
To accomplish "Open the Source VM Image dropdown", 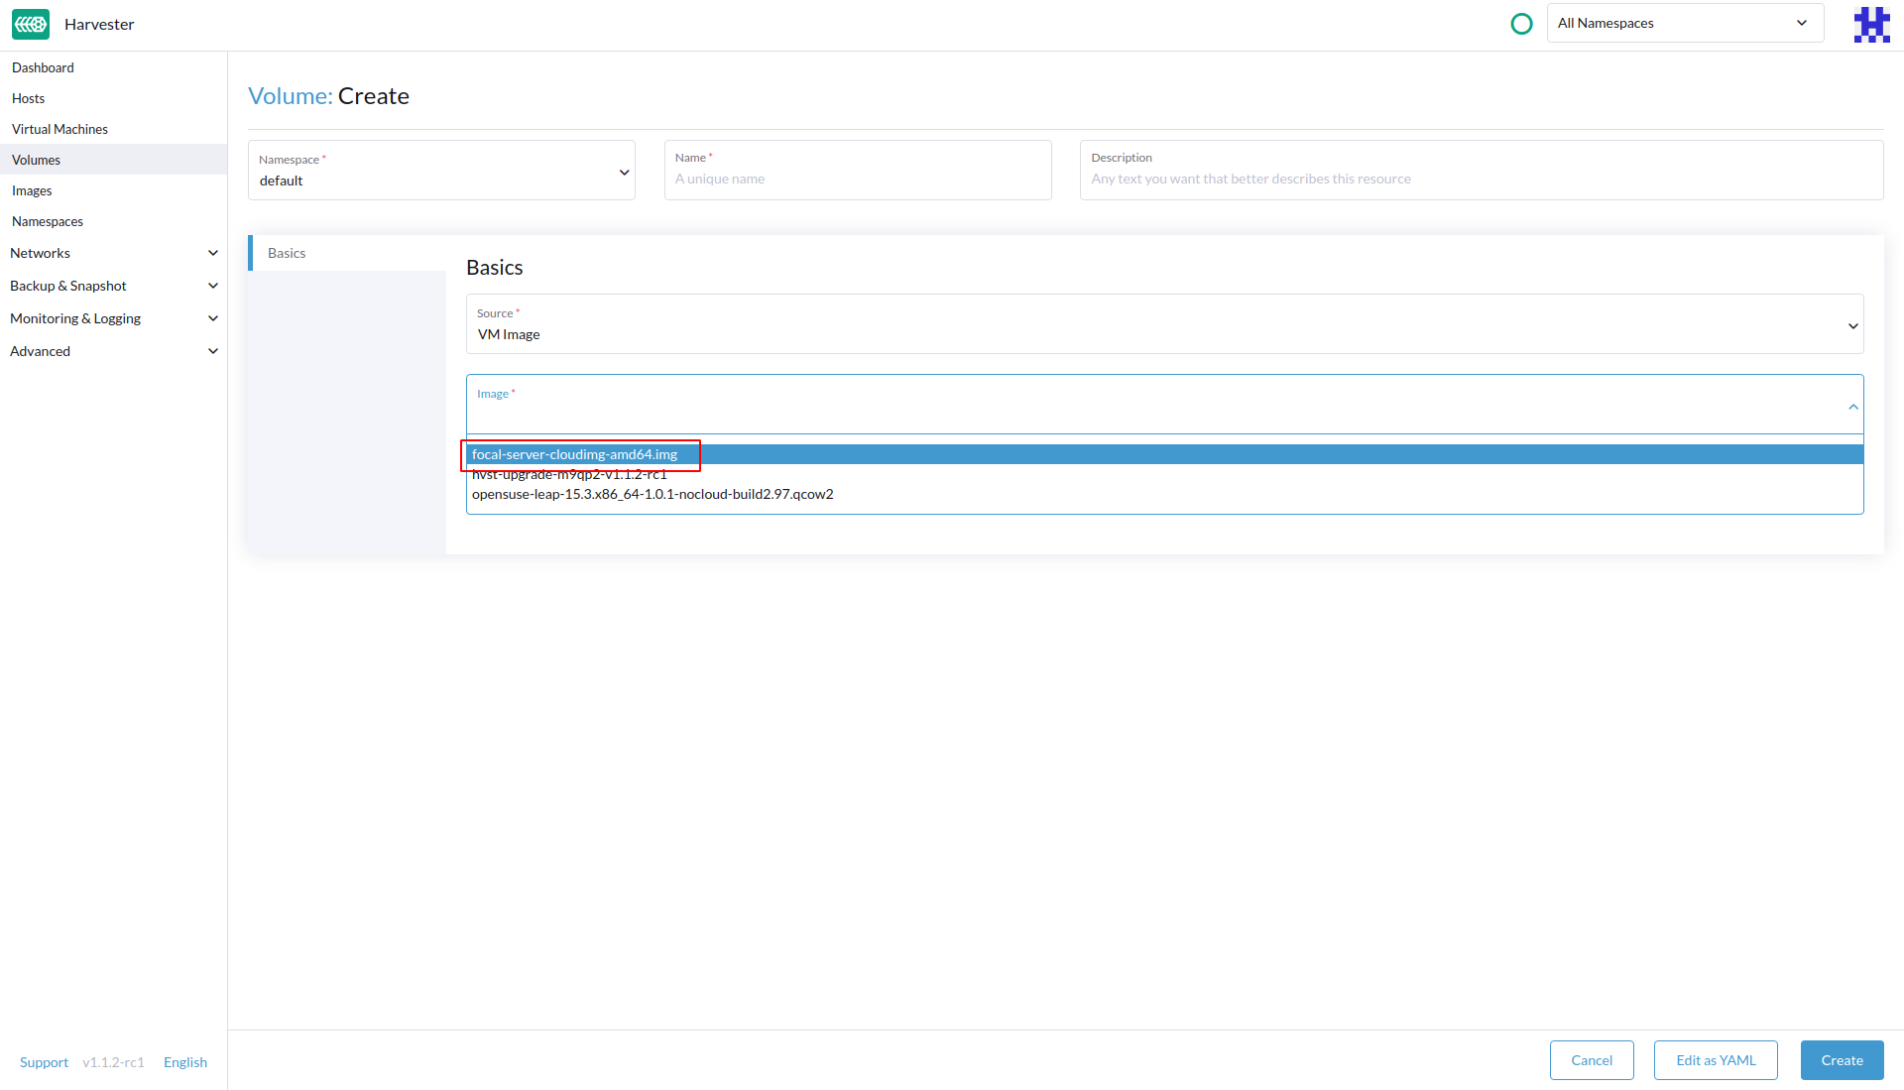I will tap(1164, 325).
